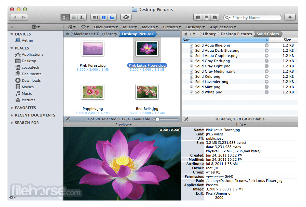The image size is (306, 207).
Task: Toggle the left sidebar panel button
Action: coord(198,17)
